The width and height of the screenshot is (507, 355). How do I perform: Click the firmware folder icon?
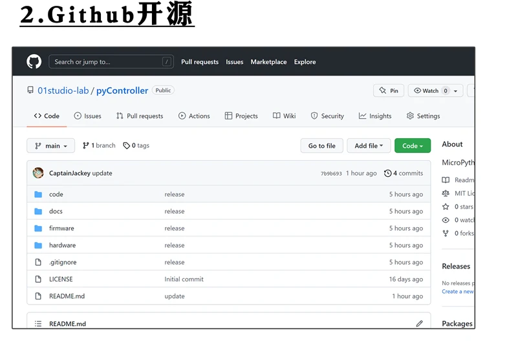38,228
